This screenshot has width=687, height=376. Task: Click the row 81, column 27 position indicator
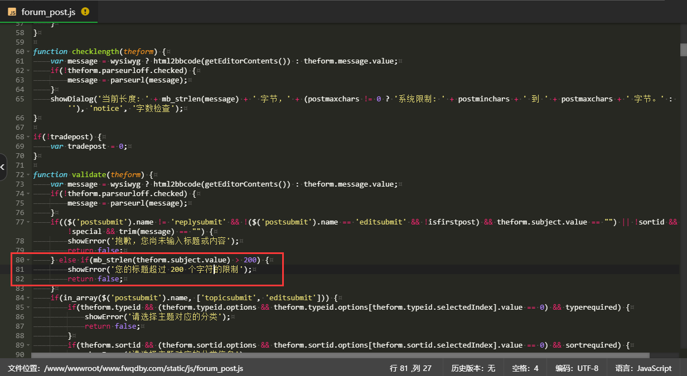pos(410,368)
